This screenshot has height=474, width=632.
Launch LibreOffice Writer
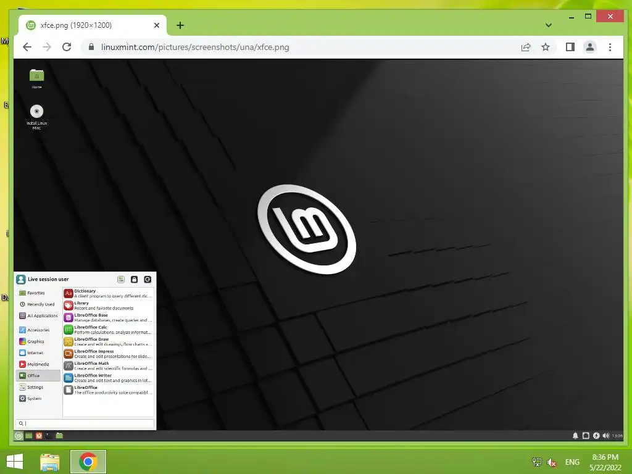pos(109,378)
